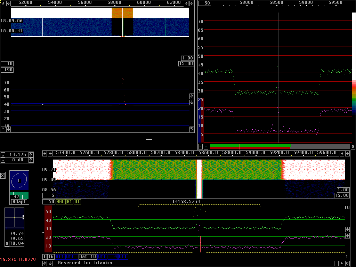Click the 5 box in the baseband waterfall
The height and width of the screenshot is (267, 356).
tap(49, 195)
